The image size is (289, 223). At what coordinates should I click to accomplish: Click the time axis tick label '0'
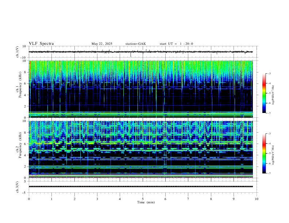tap(29, 199)
